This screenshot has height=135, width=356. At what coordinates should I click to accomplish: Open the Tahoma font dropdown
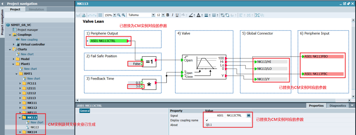(x=153, y=15)
